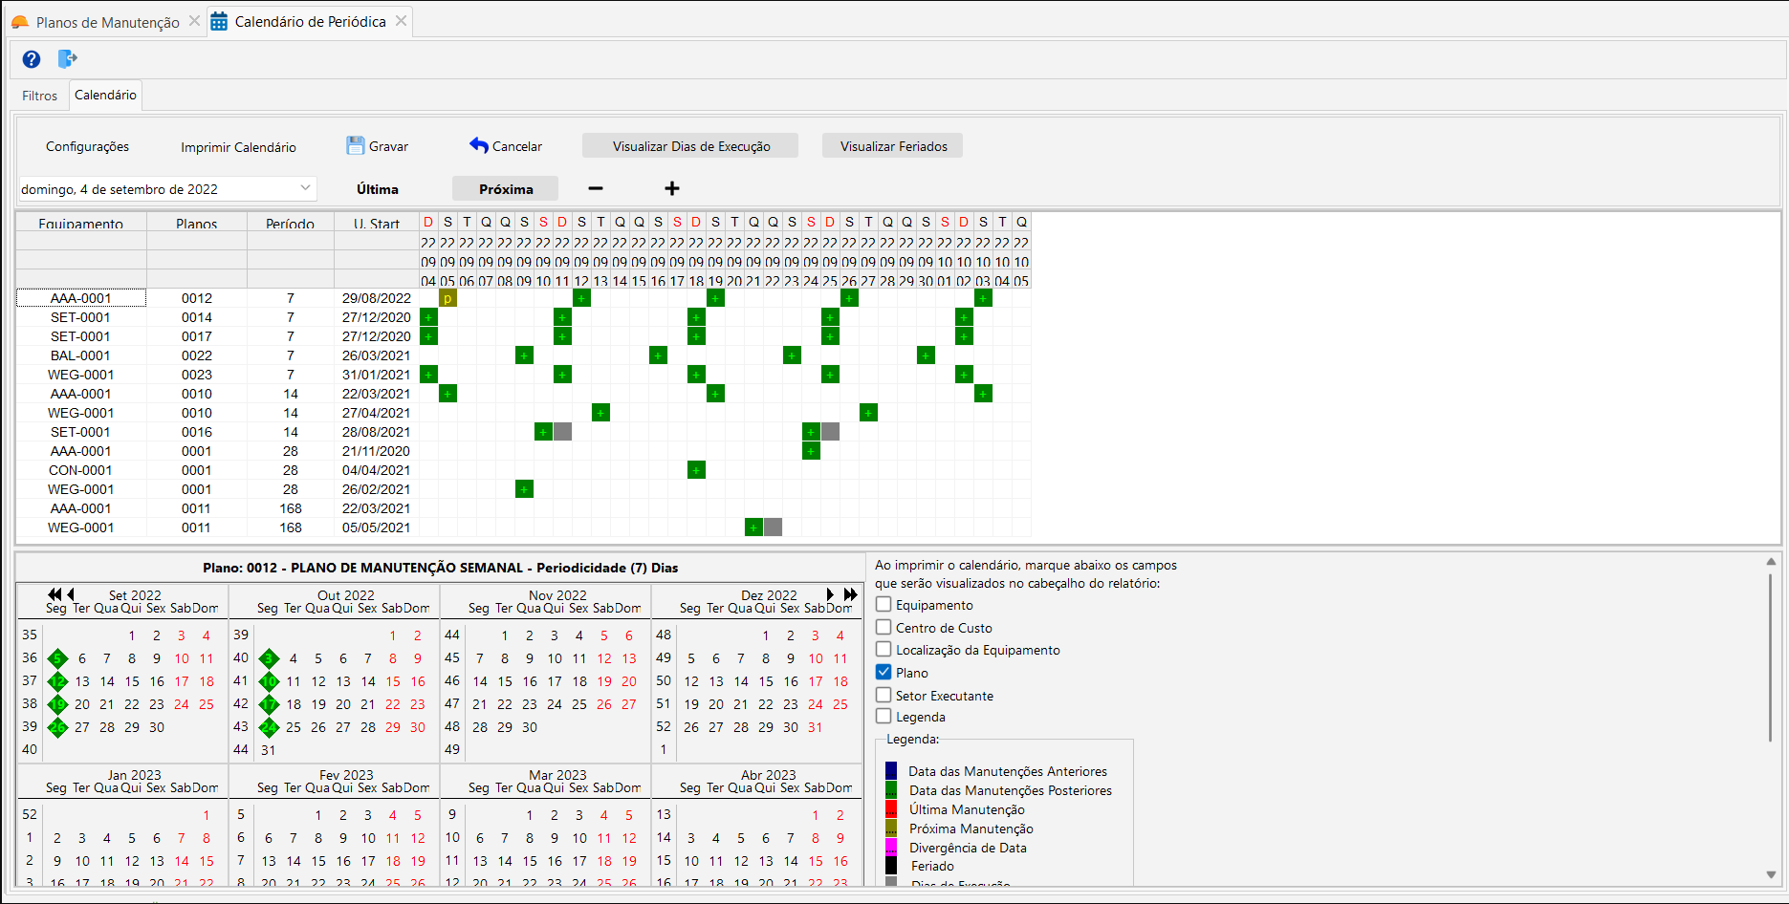Click double right arrow beside Dez 2022

pos(850,594)
